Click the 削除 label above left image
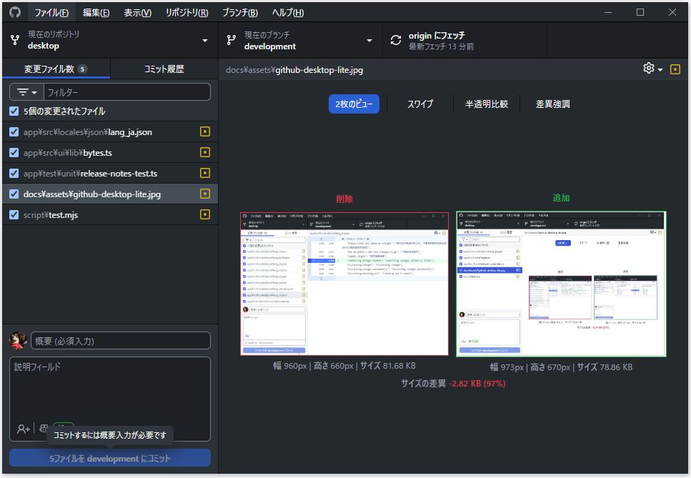Image resolution: width=691 pixels, height=478 pixels. pyautogui.click(x=344, y=199)
